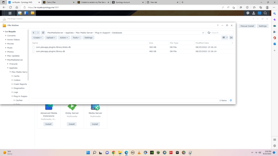The width and height of the screenshot is (278, 156).
Task: Click File Station search field
Action: pyautogui.click(x=220, y=33)
